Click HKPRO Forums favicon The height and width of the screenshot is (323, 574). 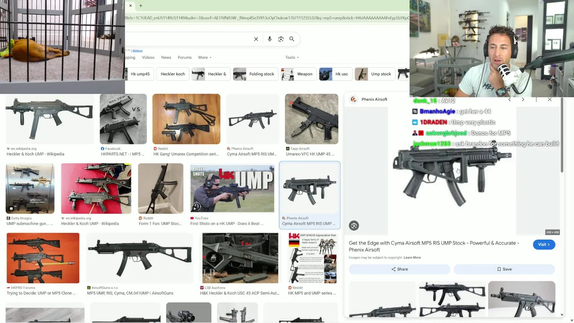[x=9, y=288]
